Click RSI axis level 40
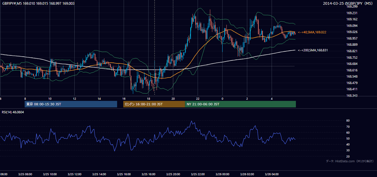Screen dimensions: 377x177 coord(348,144)
